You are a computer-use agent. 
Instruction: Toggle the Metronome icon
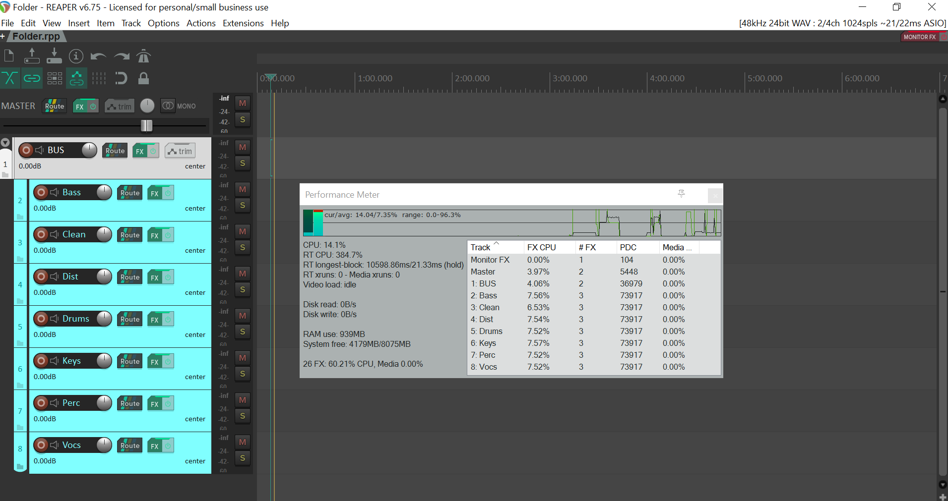(143, 56)
